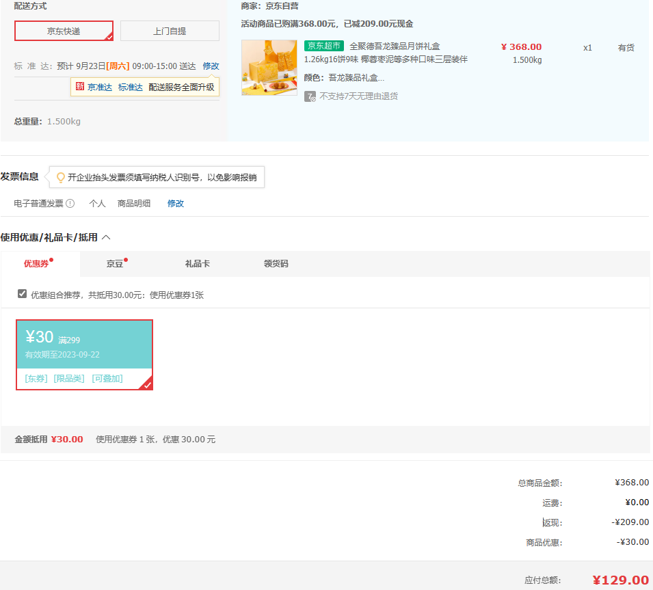Viewport: 653px width, 590px height.
Task: Click 修改 link next to delivery time
Action: click(211, 66)
